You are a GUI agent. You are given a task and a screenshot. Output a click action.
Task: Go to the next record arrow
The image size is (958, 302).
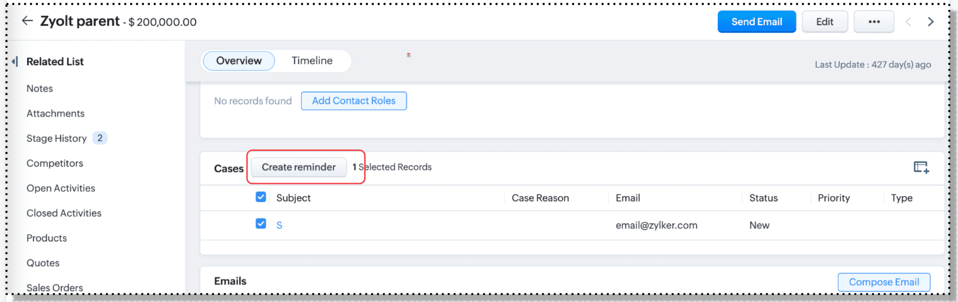click(931, 22)
